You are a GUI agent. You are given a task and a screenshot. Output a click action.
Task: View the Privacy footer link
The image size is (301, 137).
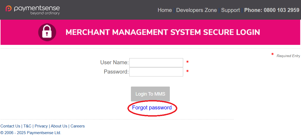[x=41, y=126]
